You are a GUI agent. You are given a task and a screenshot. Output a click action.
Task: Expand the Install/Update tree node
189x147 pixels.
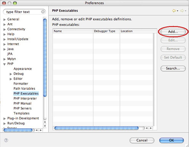pos(5,39)
